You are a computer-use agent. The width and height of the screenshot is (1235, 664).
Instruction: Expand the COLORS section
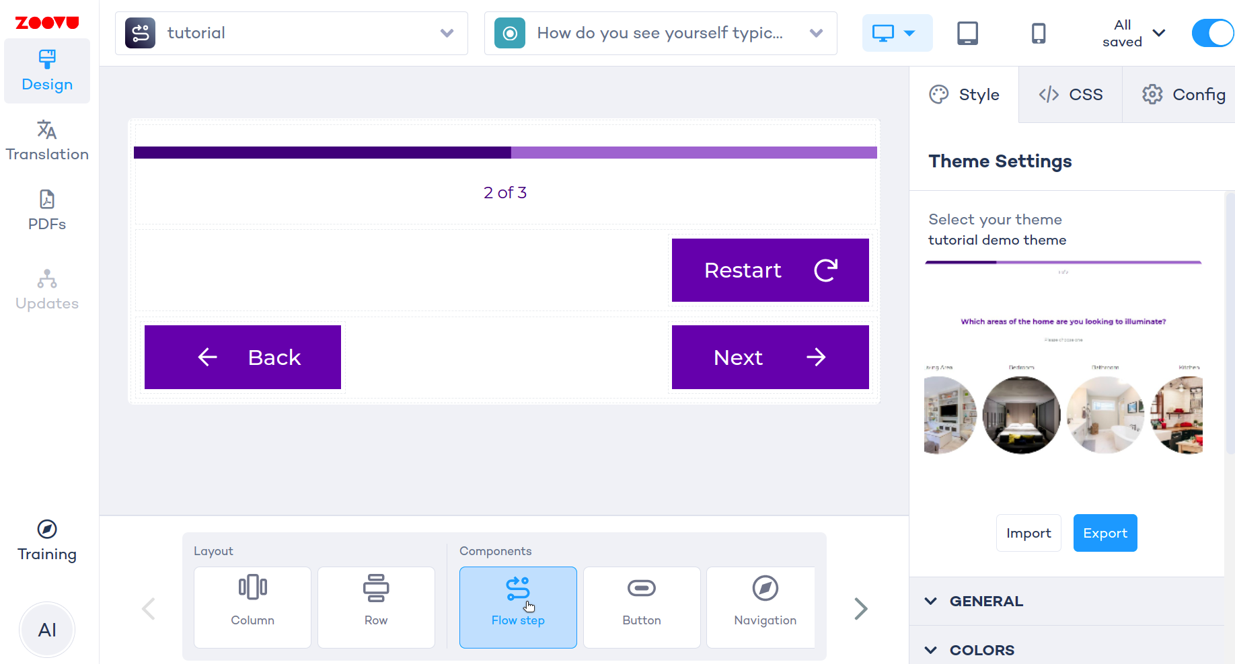[981, 649]
